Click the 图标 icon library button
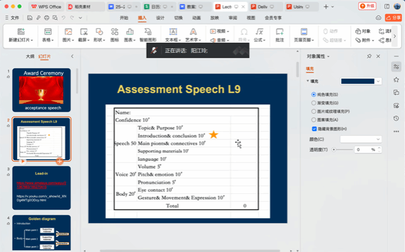The height and width of the screenshot is (252, 405). click(114, 35)
